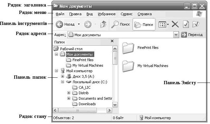This screenshot has height=124, width=210.
Task: Open the Правка menu
Action: (75, 14)
